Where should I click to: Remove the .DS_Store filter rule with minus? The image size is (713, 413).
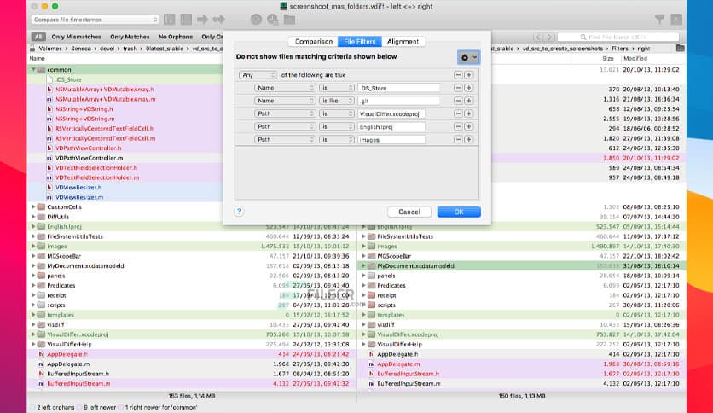(x=458, y=88)
